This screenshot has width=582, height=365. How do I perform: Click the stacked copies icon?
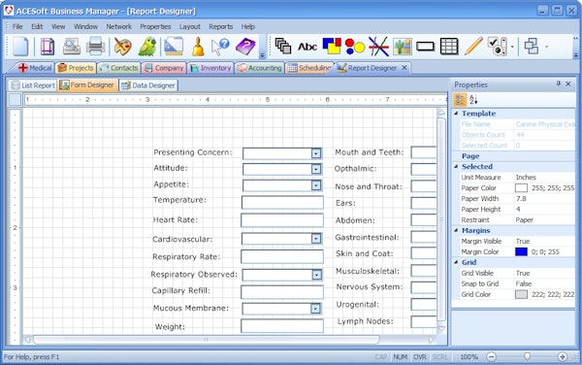pyautogui.click(x=283, y=47)
